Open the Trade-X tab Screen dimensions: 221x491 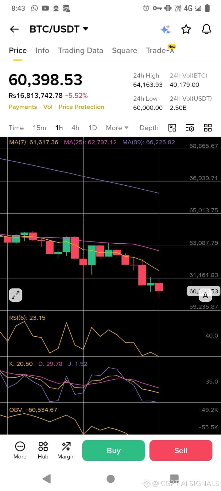(160, 50)
